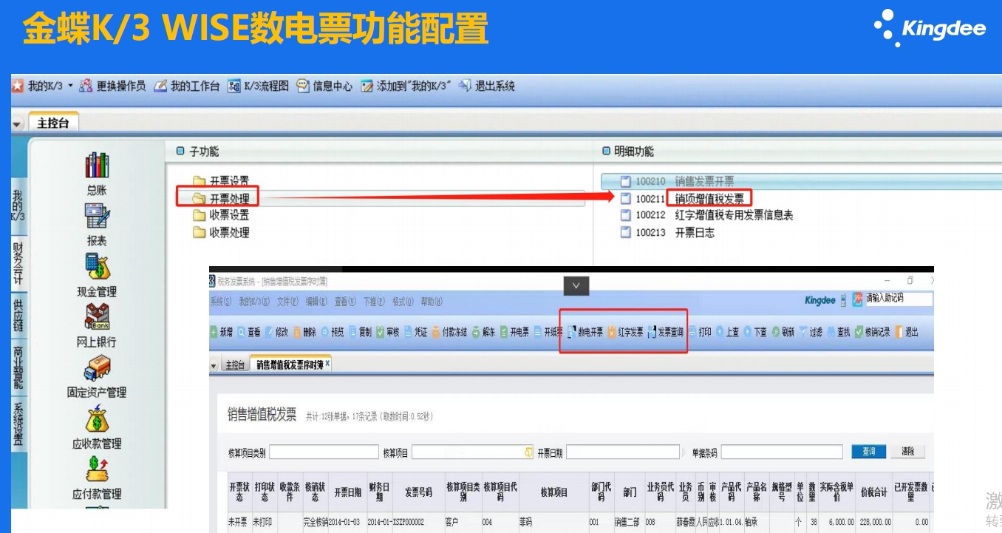Open the 帮助(H) menu

(x=432, y=302)
